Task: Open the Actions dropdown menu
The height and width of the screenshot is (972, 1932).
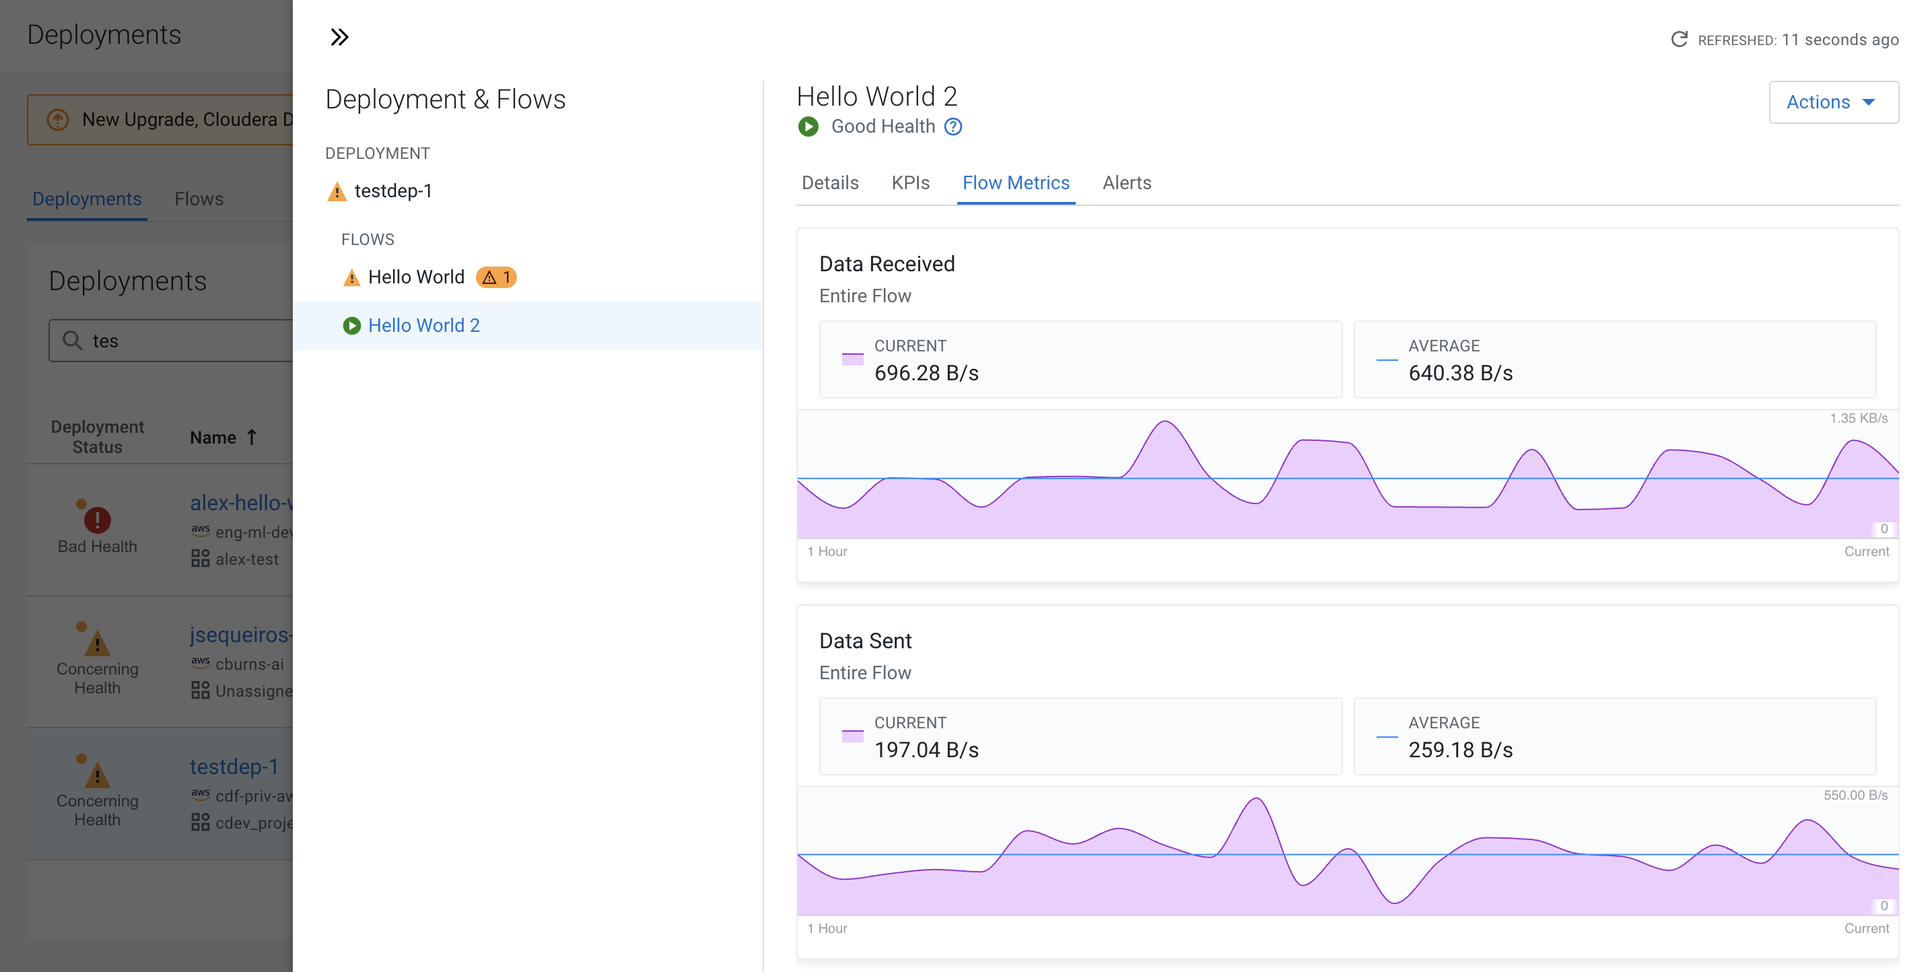Action: pos(1832,102)
